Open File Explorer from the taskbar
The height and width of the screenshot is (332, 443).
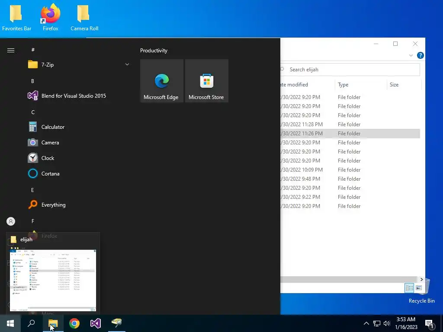coord(53,323)
